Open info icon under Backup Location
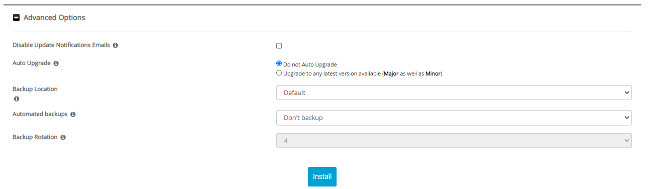Image resolution: width=649 pixels, height=189 pixels. [17, 99]
